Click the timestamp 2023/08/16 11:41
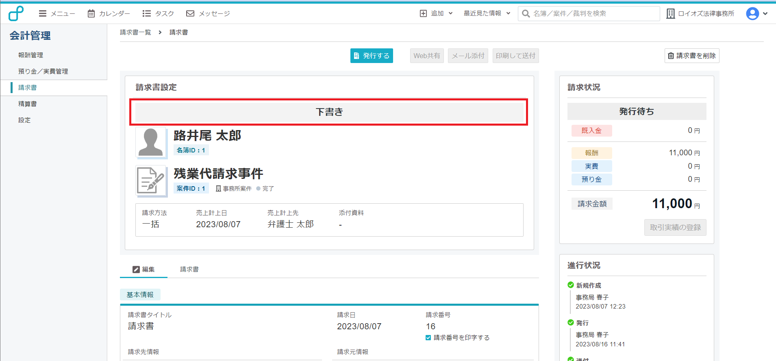The image size is (776, 361). tap(600, 344)
